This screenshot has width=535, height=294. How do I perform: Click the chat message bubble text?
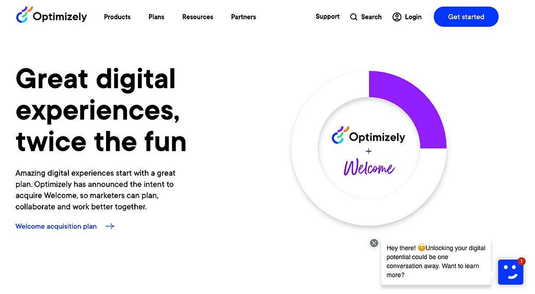click(436, 261)
